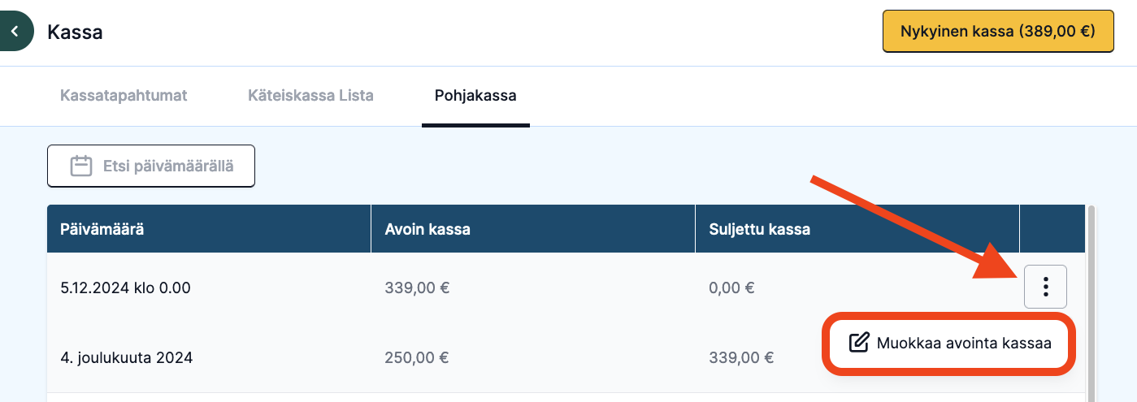The height and width of the screenshot is (402, 1137).
Task: Open the Käteiskassa Lista tab
Action: pos(310,96)
